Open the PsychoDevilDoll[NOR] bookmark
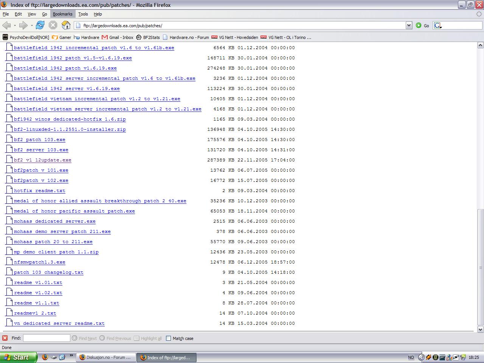The width and height of the screenshot is (484, 363). click(x=26, y=37)
